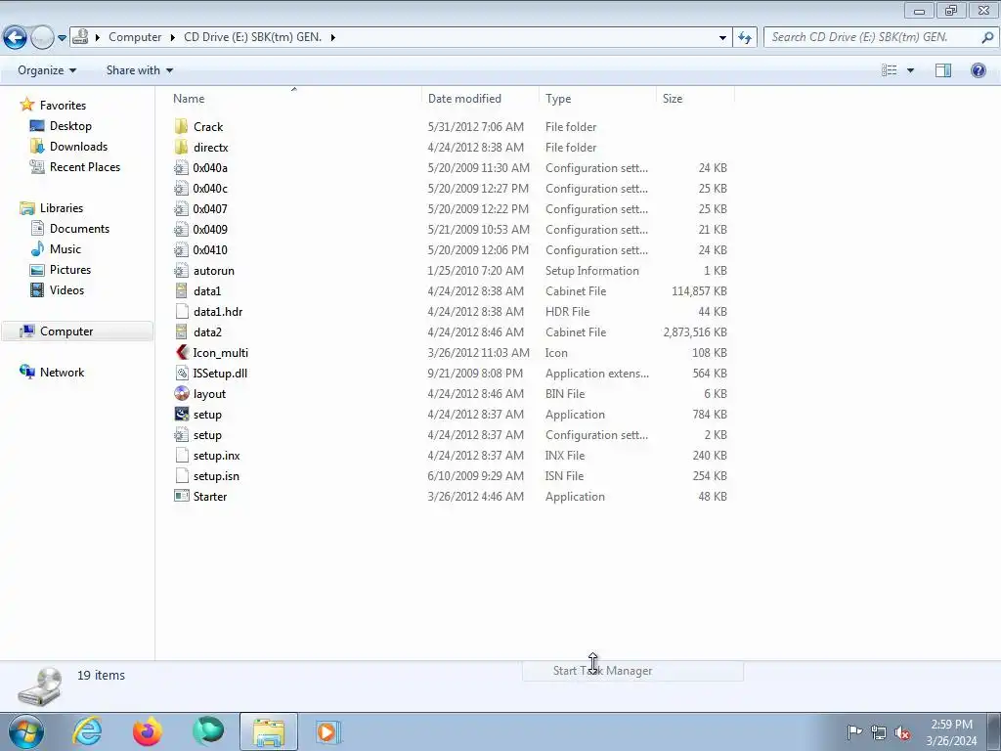Open Recent Places in navigation pane
Screen dimensions: 1001x751
[85, 166]
